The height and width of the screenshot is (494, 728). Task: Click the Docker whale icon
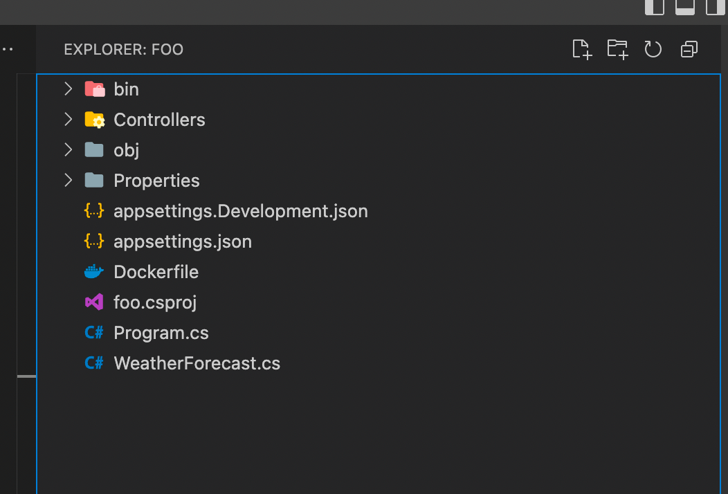coord(94,272)
